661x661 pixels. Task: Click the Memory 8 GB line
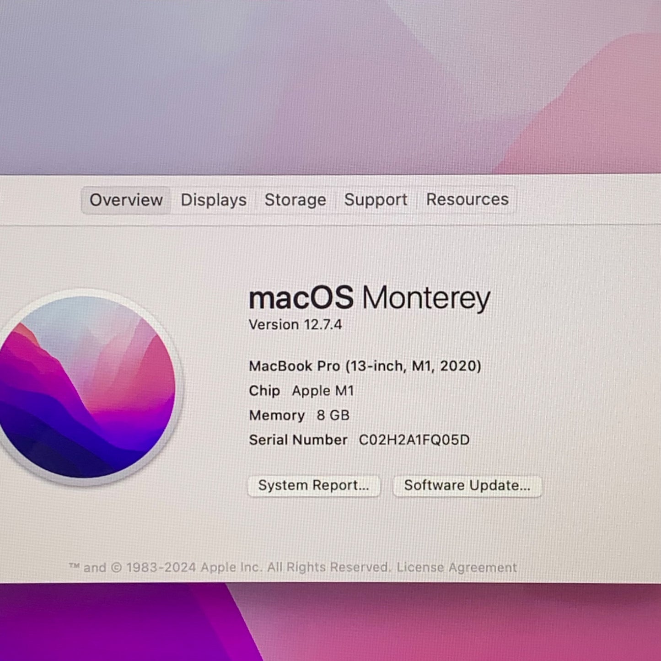coord(299,415)
